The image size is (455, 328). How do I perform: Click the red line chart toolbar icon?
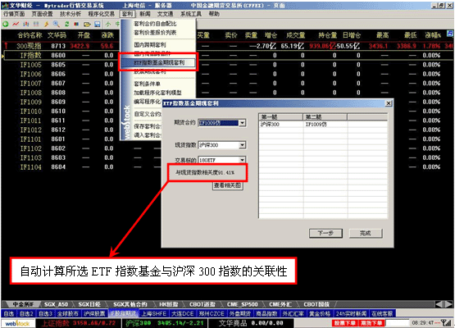pyautogui.click(x=16, y=24)
